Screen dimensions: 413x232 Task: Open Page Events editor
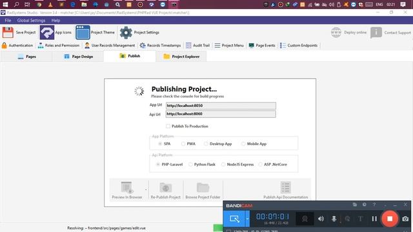pos(262,45)
